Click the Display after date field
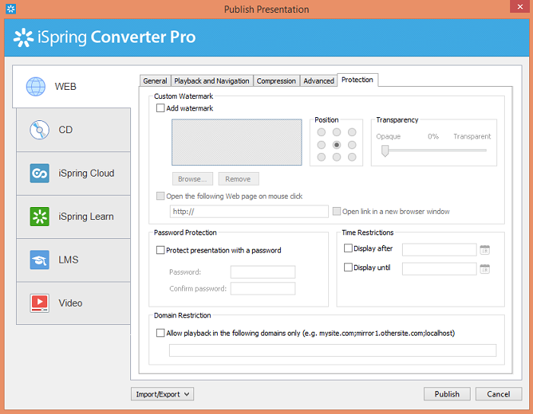 (439, 250)
